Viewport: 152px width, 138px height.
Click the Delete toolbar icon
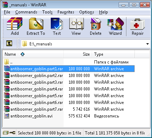[x=96, y=24]
